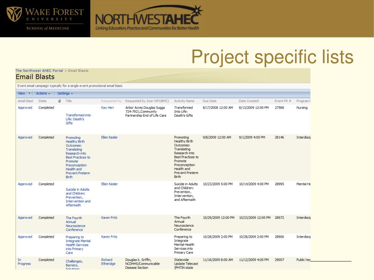Click the Northwest AHEC logo
The image size is (374, 280).
pos(149,18)
